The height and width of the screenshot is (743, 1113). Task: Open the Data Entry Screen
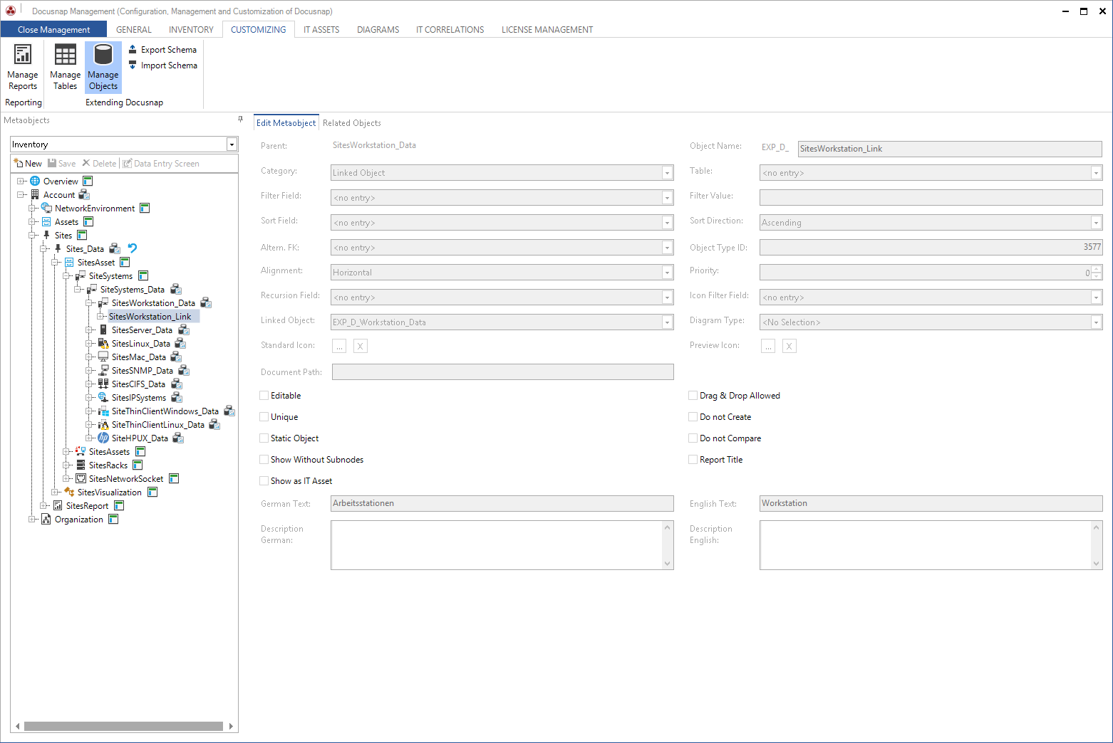tap(161, 163)
